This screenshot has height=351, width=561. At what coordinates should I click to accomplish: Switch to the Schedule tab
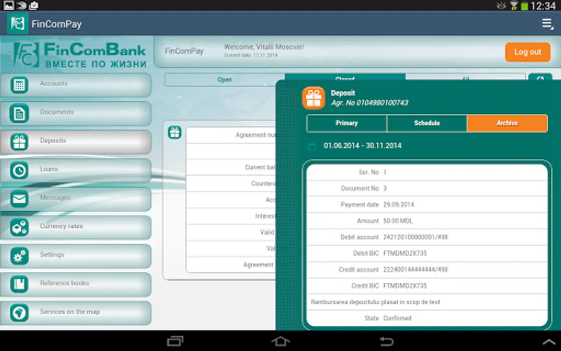[427, 123]
